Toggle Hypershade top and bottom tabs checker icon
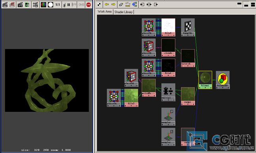Image resolution: width=256 pixels, height=153 pixels. [x=99, y=4]
